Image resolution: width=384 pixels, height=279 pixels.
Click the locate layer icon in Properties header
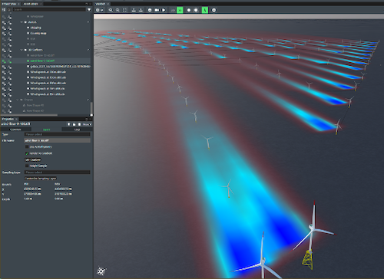click(x=68, y=124)
